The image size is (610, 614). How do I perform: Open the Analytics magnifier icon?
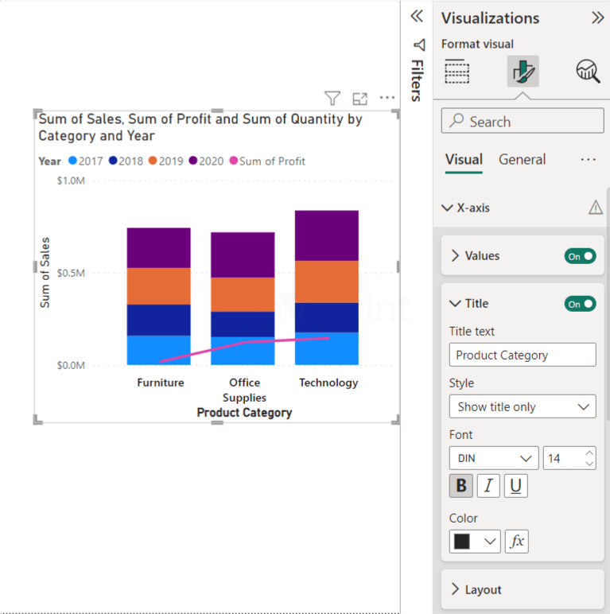588,72
